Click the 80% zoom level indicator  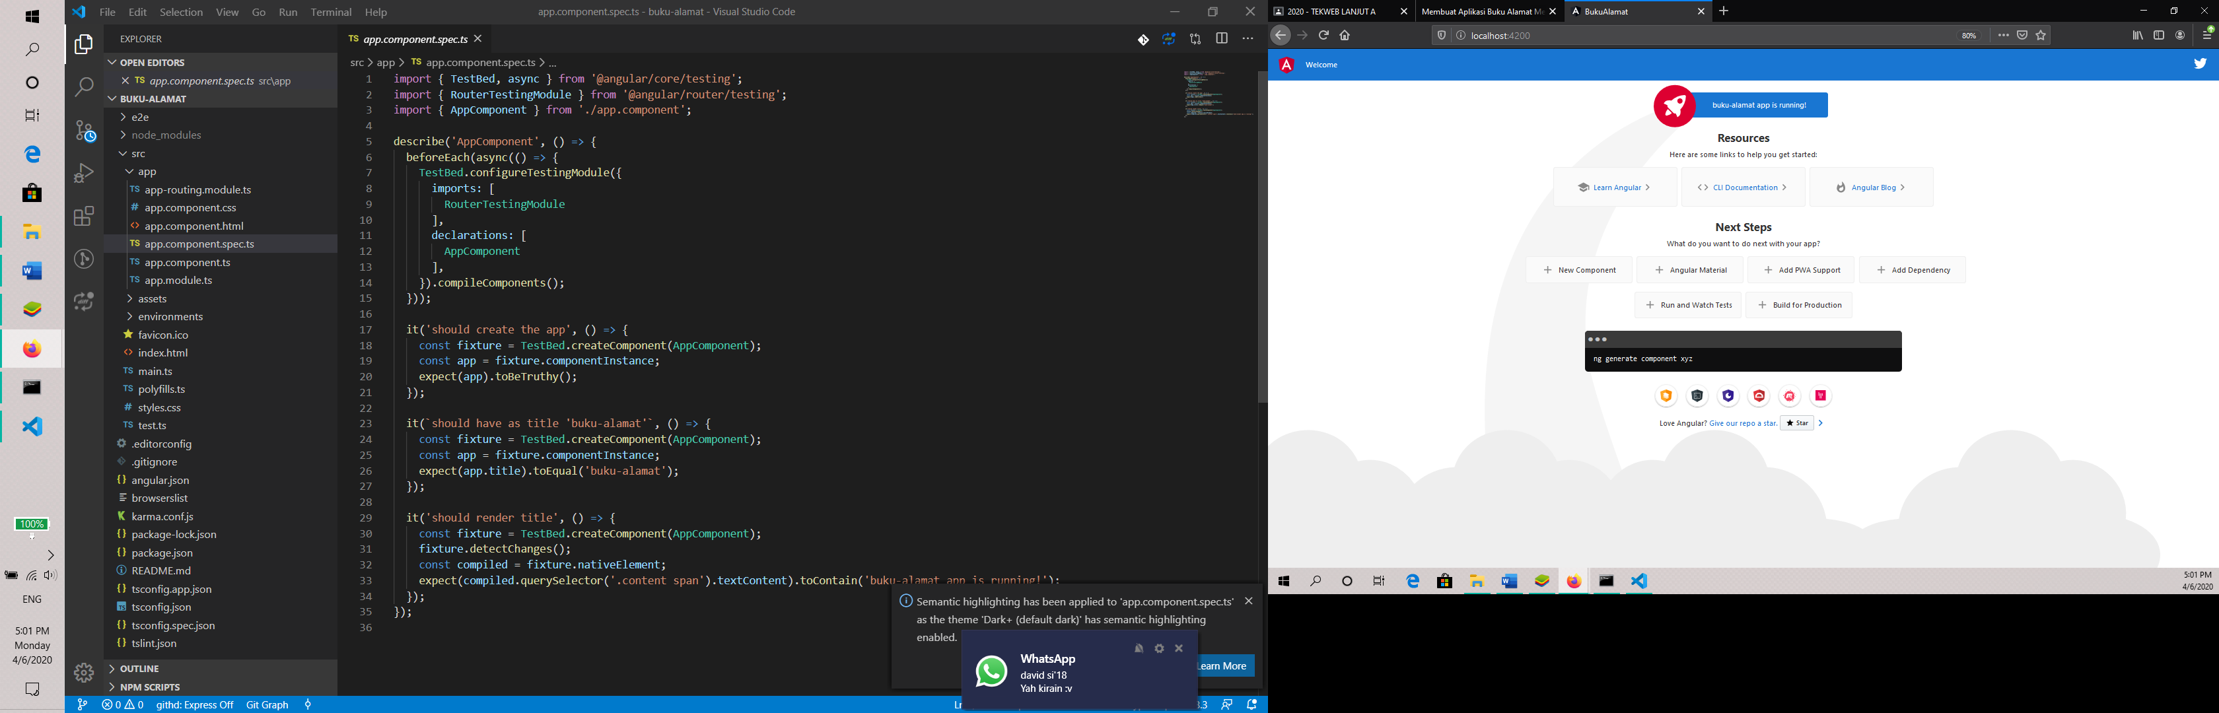click(1968, 35)
